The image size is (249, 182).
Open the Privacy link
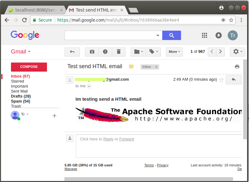click(163, 165)
